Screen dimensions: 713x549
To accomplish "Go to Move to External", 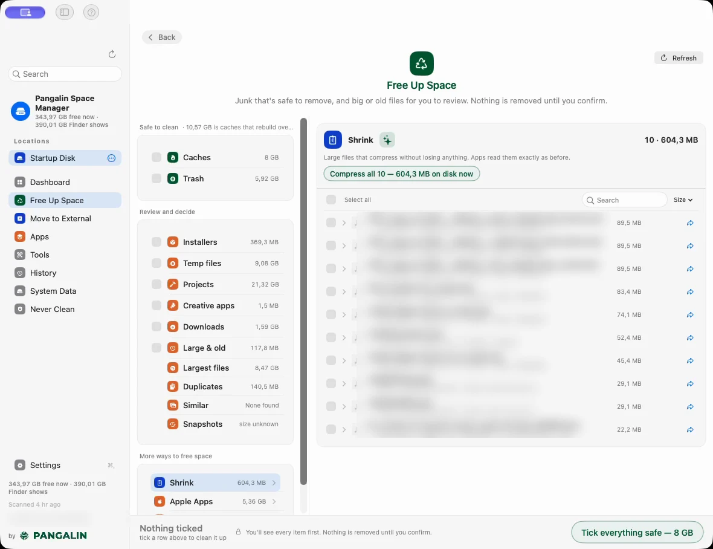I will click(65, 218).
